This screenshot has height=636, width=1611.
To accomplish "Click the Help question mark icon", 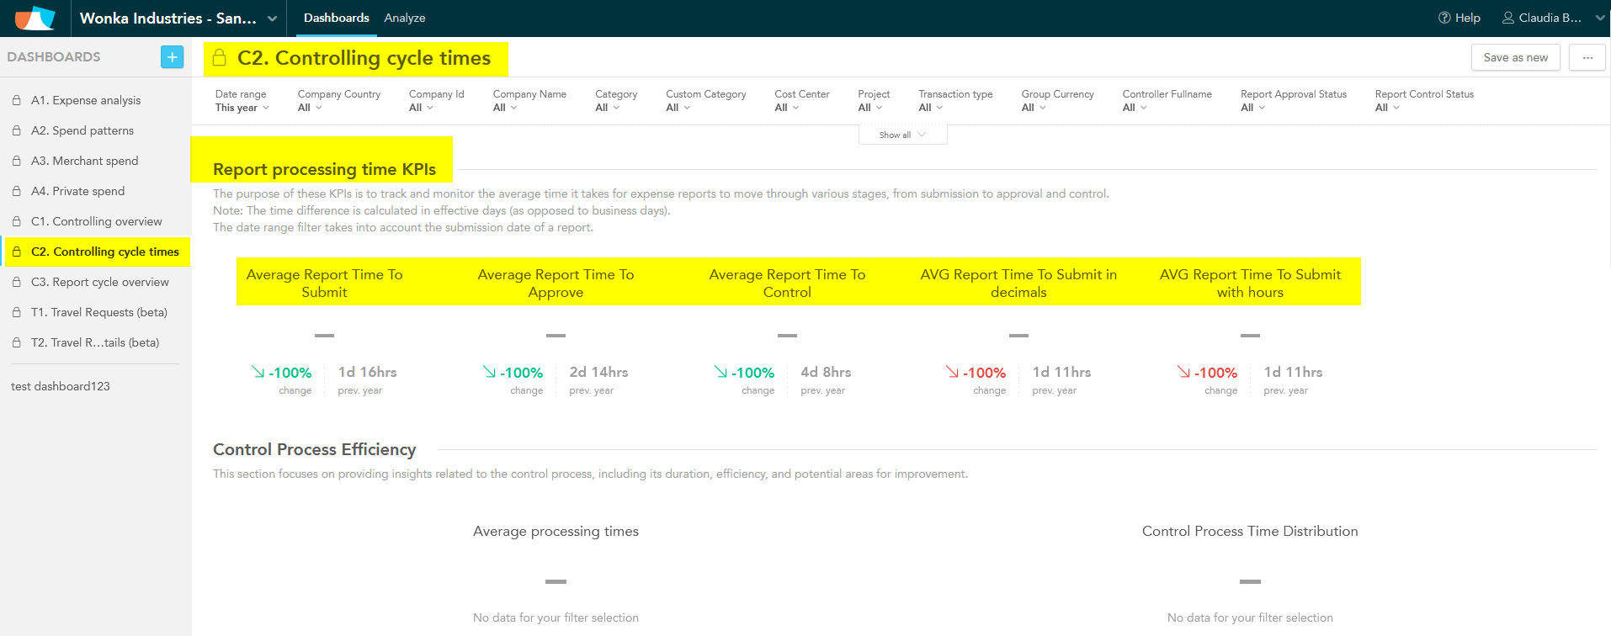I will [x=1444, y=18].
